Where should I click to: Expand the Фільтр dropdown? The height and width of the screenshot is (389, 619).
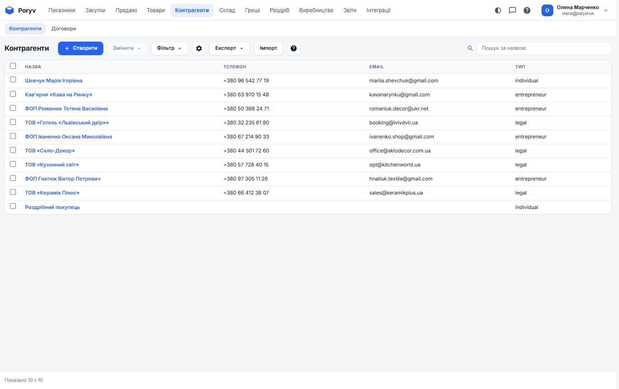[x=170, y=48]
